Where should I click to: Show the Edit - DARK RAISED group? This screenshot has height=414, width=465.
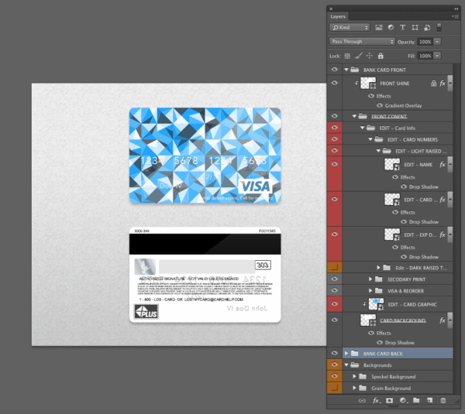(335, 267)
